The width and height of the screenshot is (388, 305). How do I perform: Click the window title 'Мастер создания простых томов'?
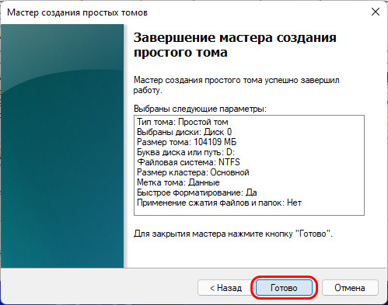click(77, 12)
